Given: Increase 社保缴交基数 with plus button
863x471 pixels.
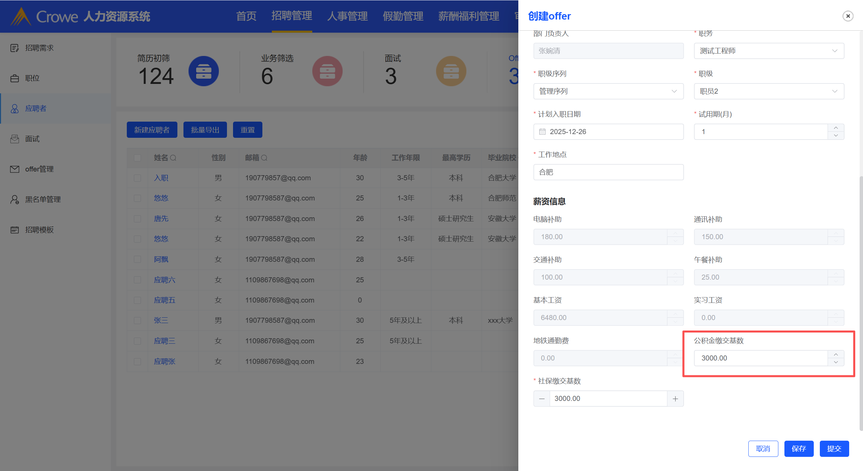Looking at the screenshot, I should tap(675, 399).
